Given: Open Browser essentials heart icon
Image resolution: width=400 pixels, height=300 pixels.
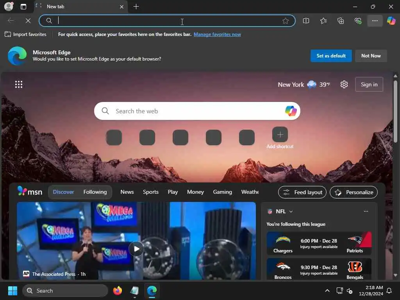Looking at the screenshot, I should tap(358, 21).
